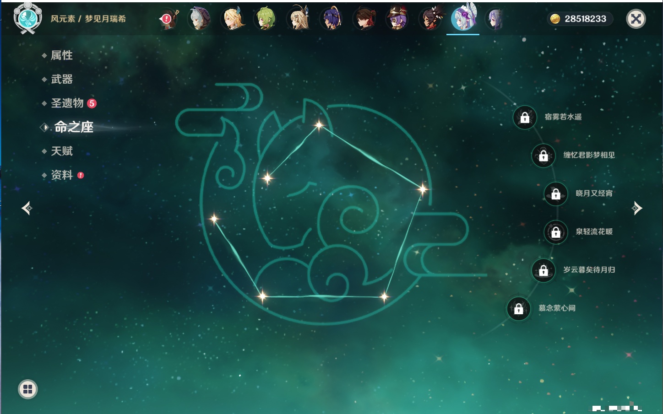Click the Mora amount 28518233
Viewport: 663px width, 414px height.
[x=585, y=19]
